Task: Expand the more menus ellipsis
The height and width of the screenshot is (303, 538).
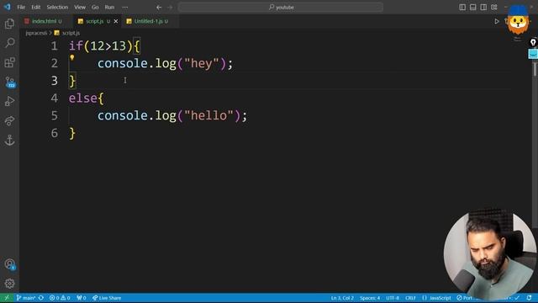Action: tap(125, 8)
